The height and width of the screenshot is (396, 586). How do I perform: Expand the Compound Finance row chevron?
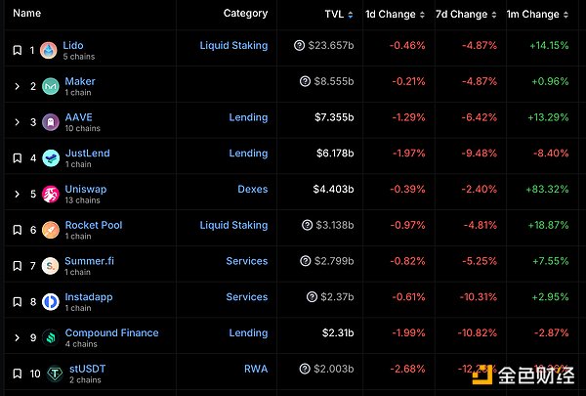click(17, 338)
